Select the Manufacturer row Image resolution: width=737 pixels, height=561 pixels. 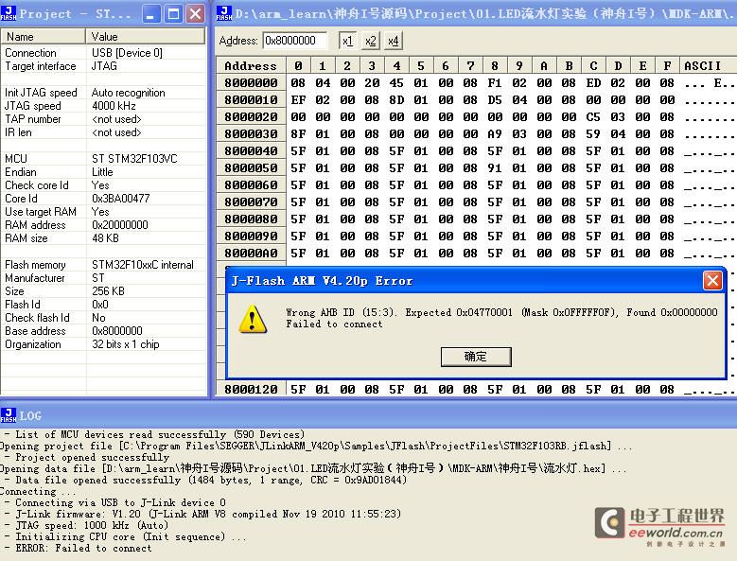[103, 278]
